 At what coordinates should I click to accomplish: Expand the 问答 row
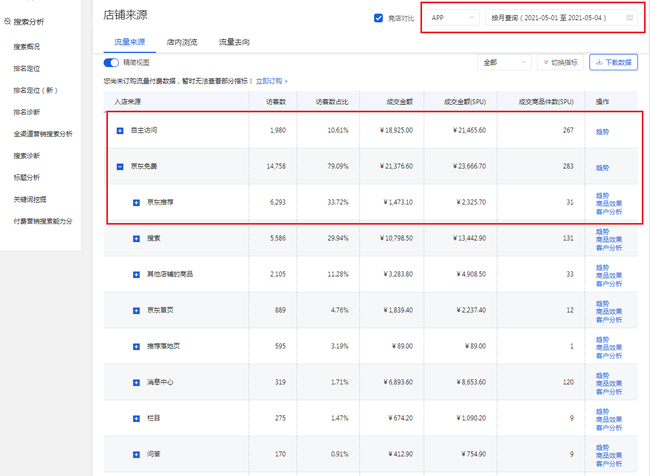point(136,455)
